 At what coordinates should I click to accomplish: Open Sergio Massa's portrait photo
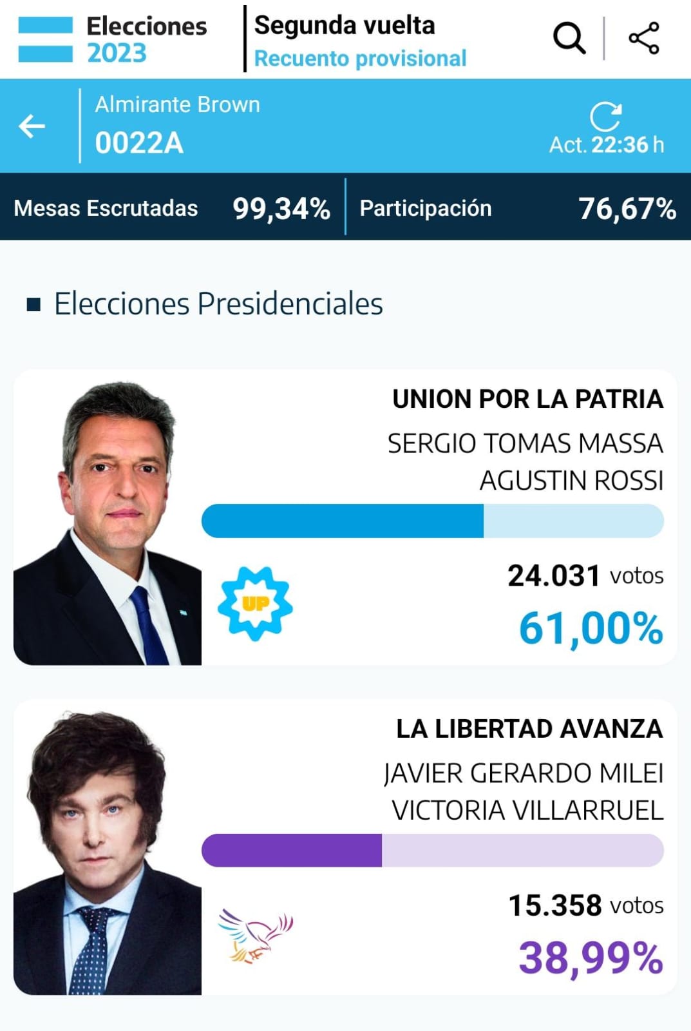coord(108,523)
